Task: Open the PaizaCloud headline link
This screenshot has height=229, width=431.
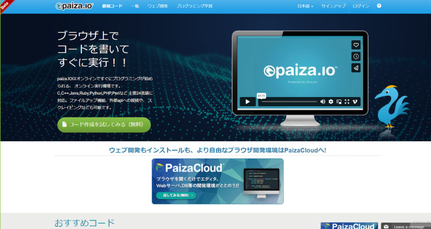Action: 217,150
